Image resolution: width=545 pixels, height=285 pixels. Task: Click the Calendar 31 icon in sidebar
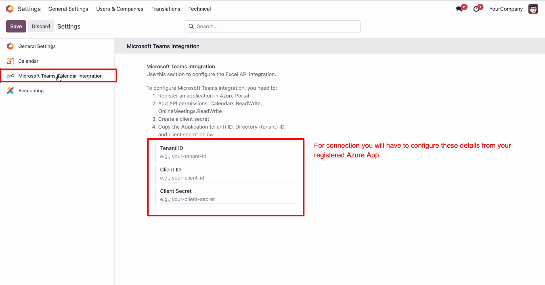(11, 61)
